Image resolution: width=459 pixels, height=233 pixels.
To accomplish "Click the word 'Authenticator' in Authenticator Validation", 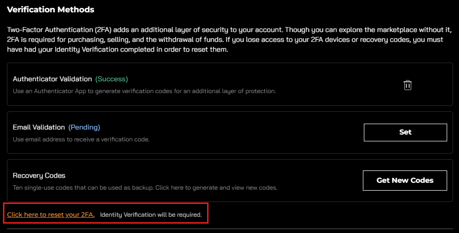I will point(35,79).
